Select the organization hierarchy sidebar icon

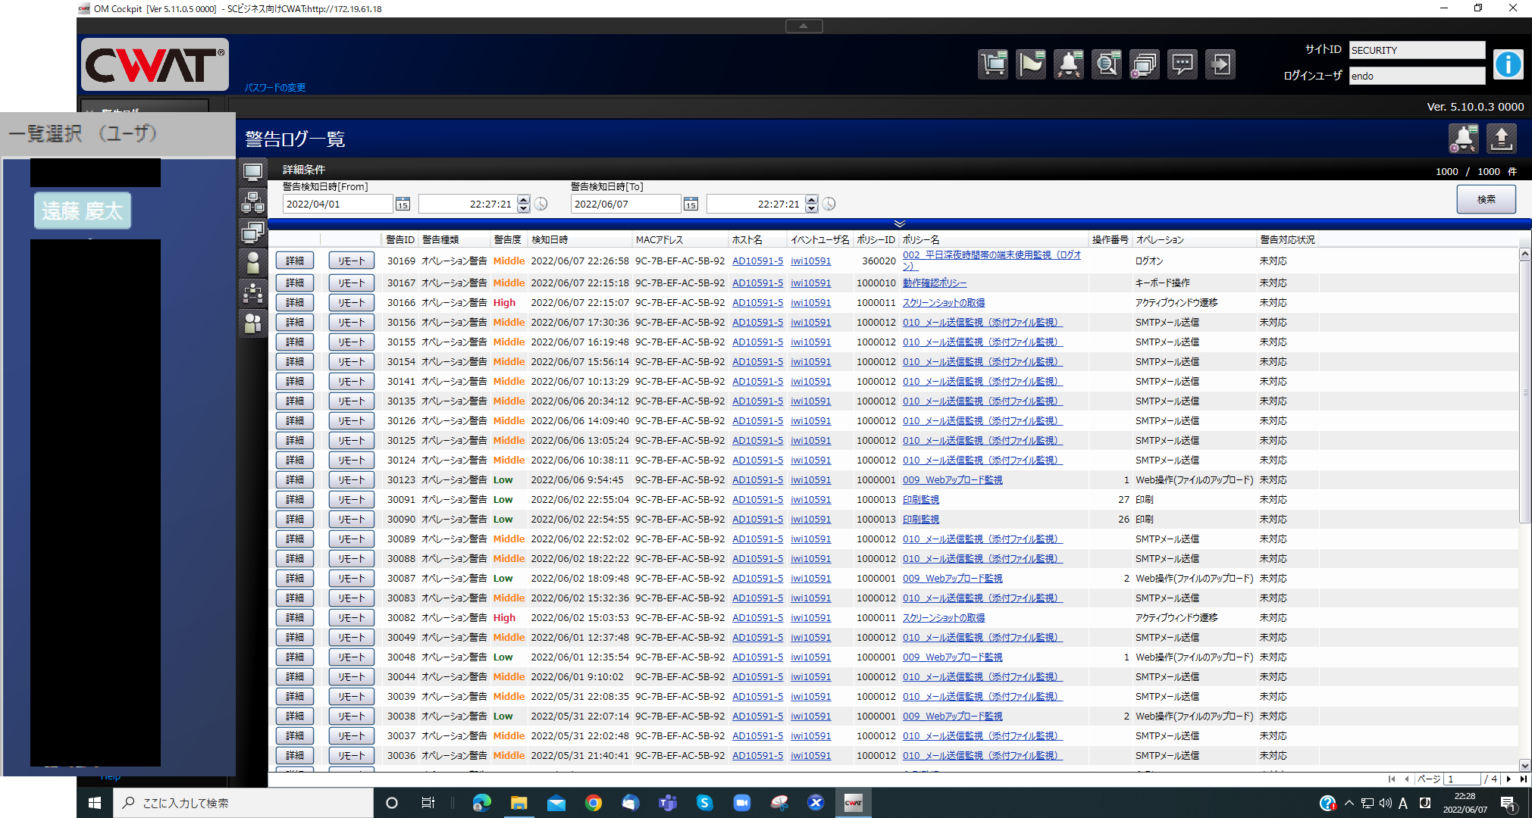coord(252,293)
